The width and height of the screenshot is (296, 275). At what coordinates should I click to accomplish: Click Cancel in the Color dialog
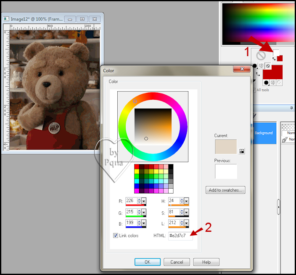tap(177, 262)
